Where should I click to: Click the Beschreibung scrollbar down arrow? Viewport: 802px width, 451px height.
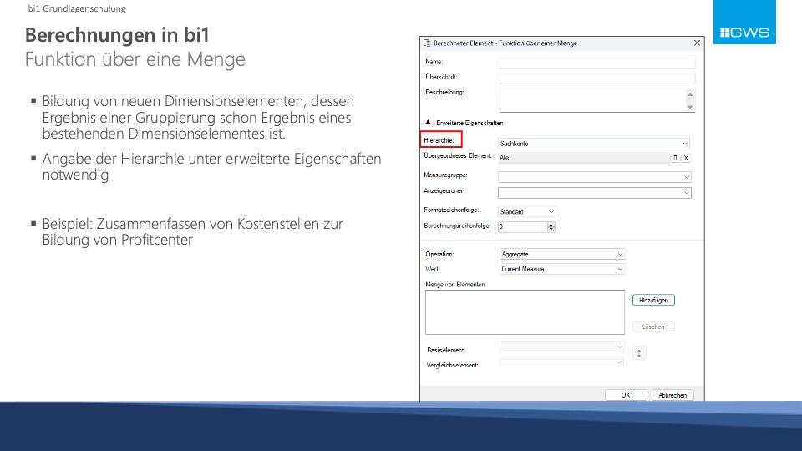689,107
